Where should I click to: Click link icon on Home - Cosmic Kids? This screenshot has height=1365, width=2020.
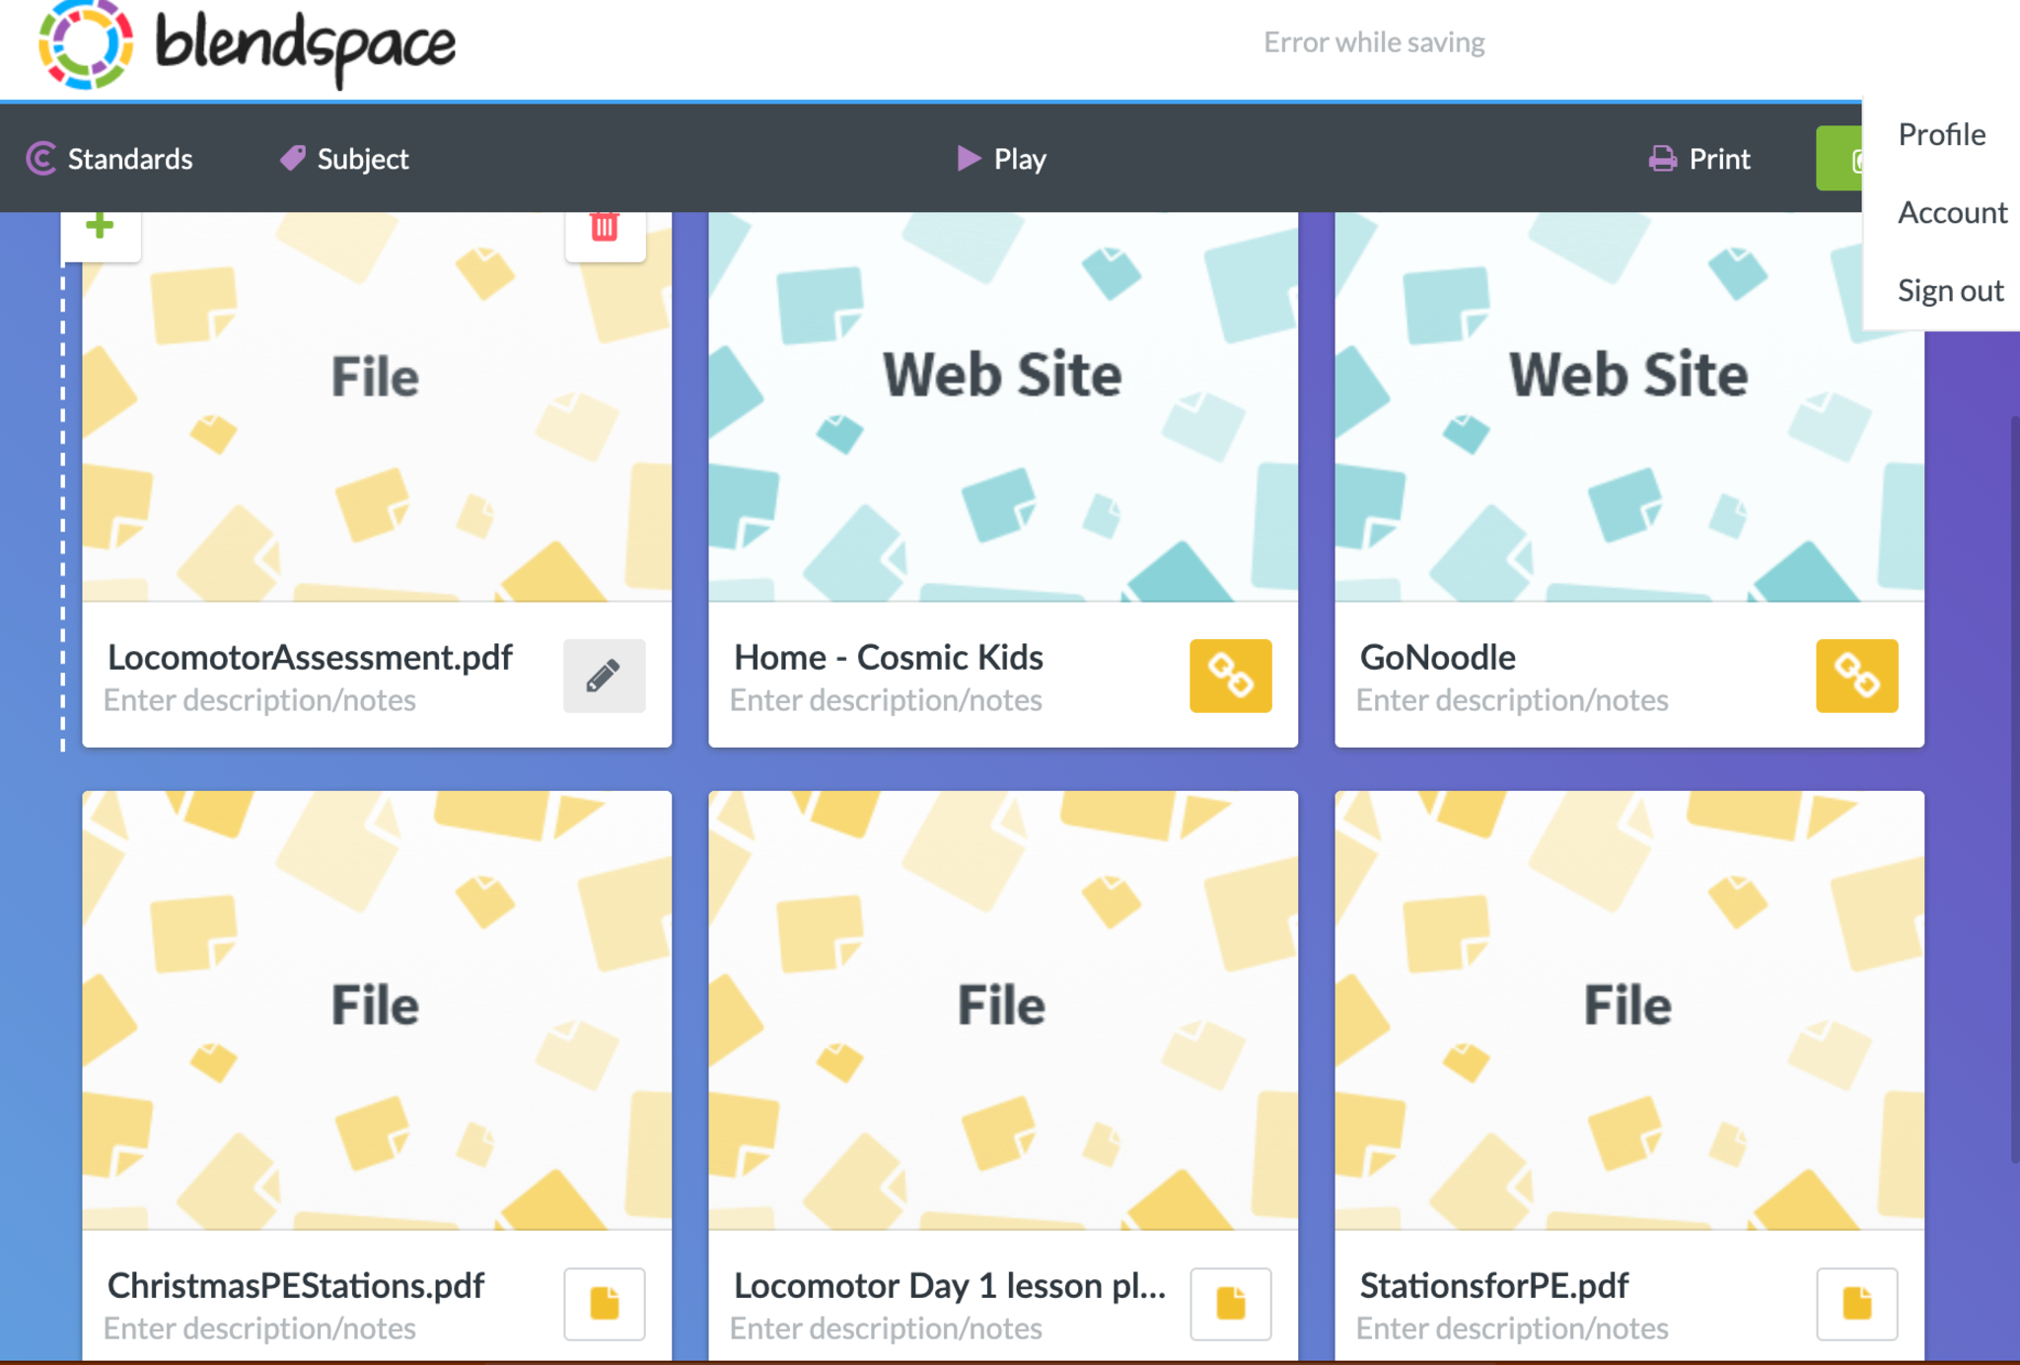pos(1230,676)
